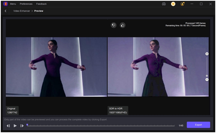Image resolution: width=216 pixels, height=133 pixels.
Task: Click the Preview breadcrumb label
Action: [x=39, y=11]
